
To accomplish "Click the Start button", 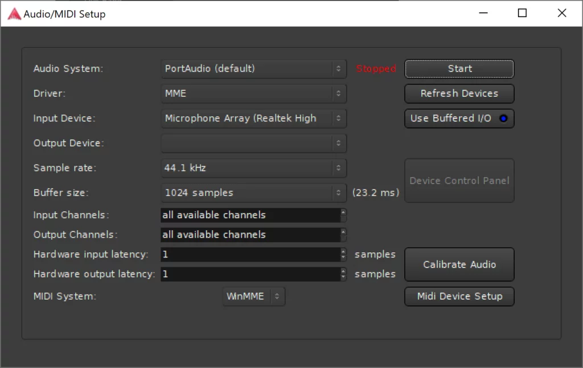I will (459, 69).
